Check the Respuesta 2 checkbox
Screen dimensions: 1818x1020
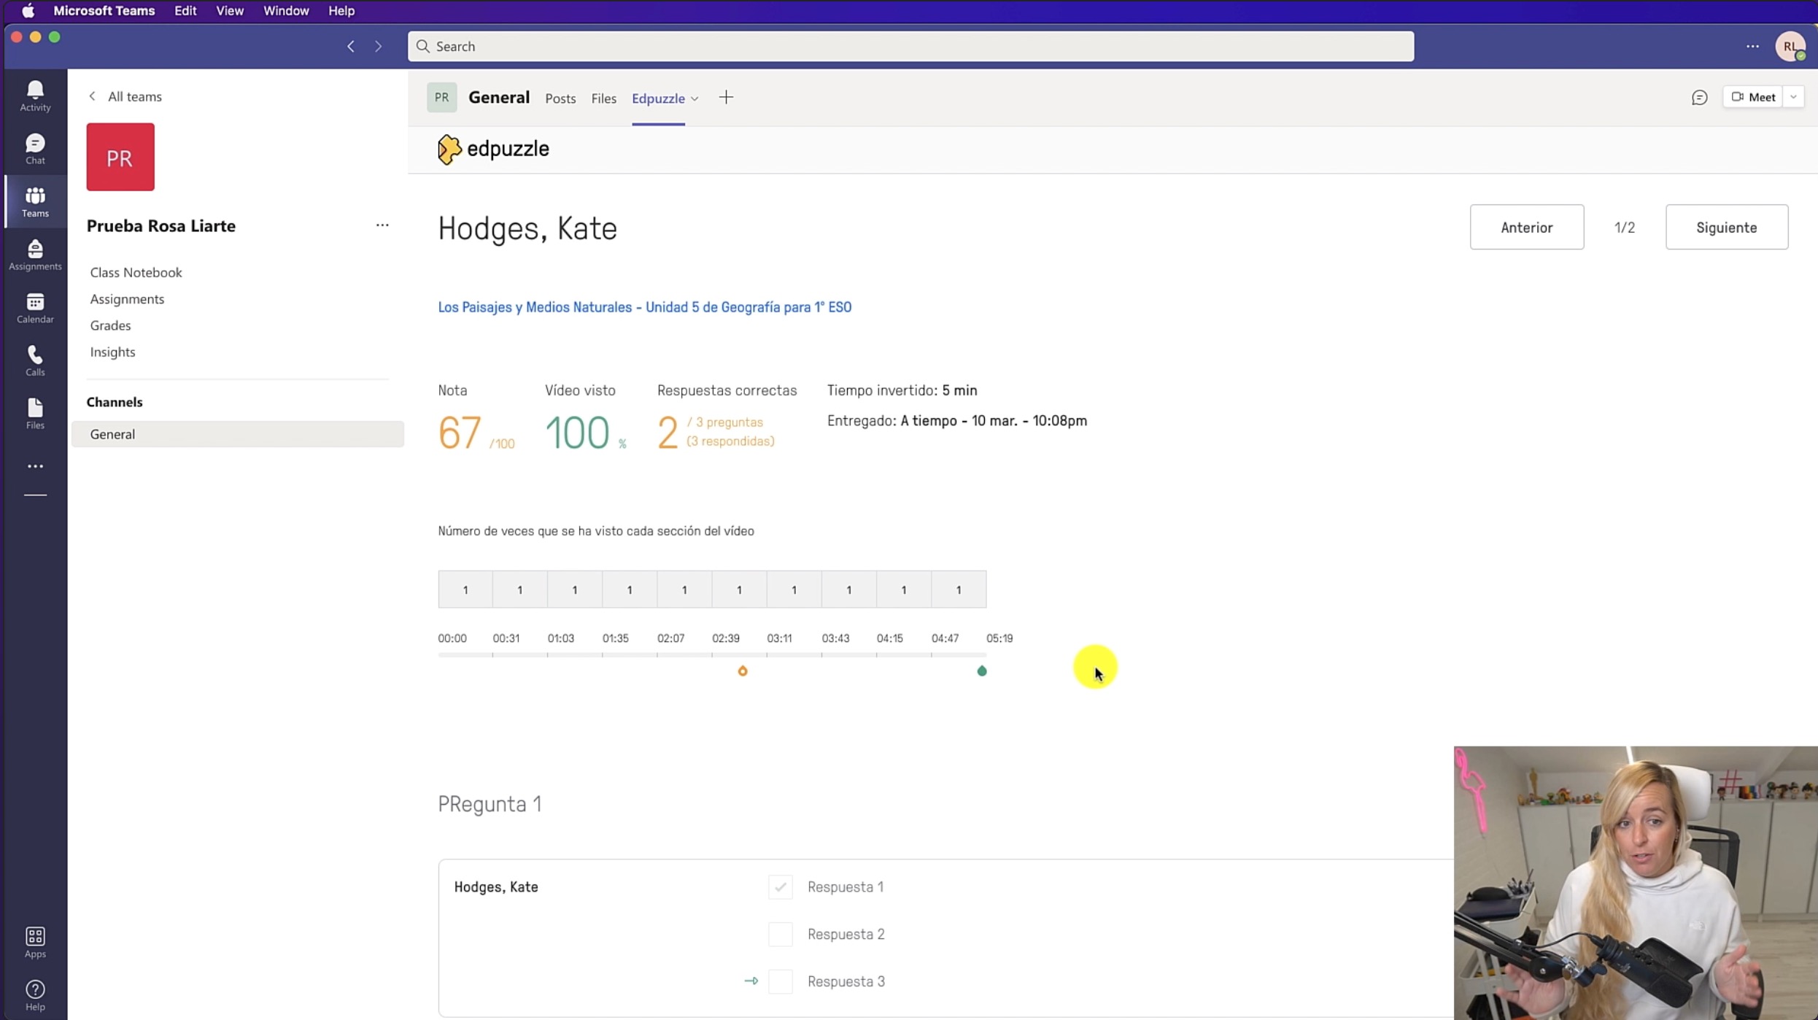[x=780, y=934]
